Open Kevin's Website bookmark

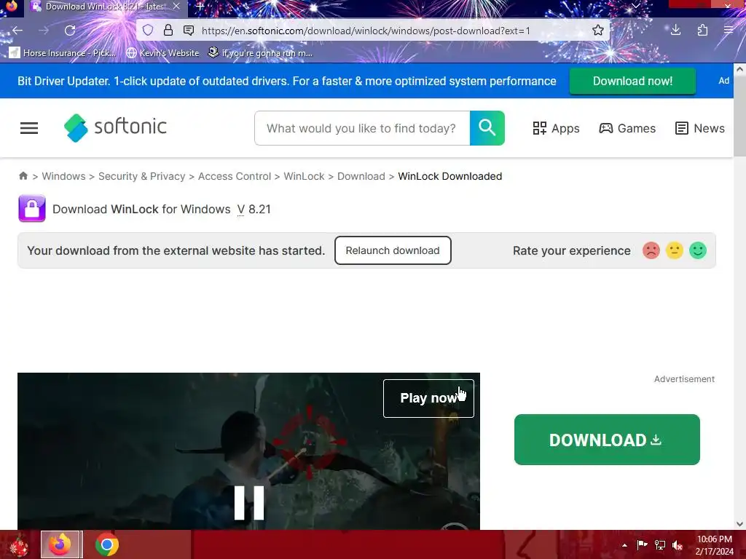click(x=162, y=52)
